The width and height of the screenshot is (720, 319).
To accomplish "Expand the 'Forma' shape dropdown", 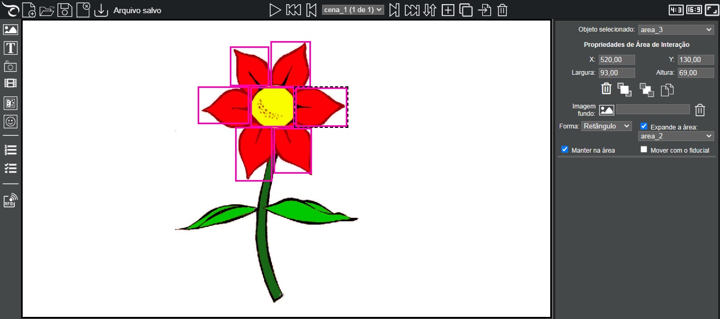I will coord(606,126).
